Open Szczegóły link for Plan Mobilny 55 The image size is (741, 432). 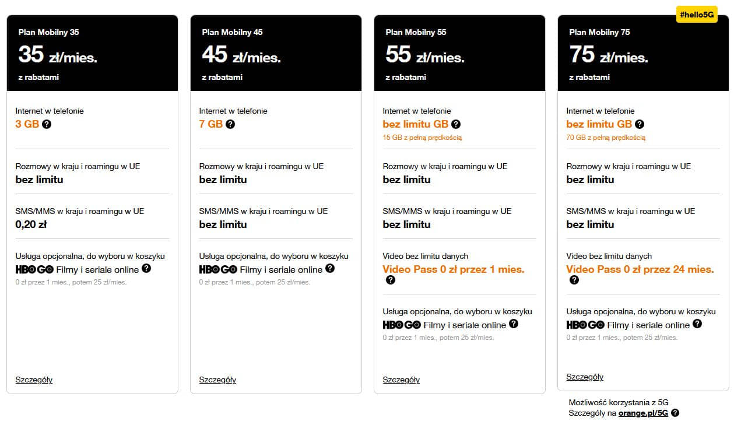point(401,380)
